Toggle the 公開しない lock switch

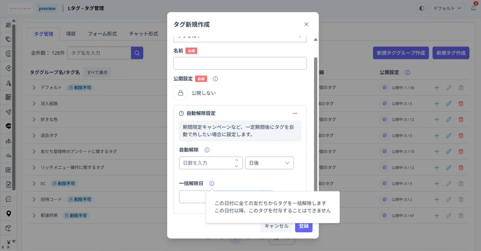180,93
